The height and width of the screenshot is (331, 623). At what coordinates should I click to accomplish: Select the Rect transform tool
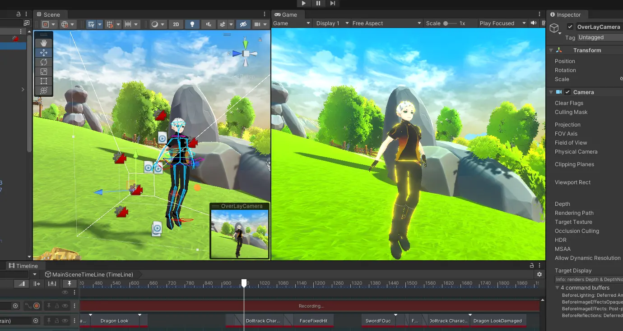pyautogui.click(x=44, y=81)
